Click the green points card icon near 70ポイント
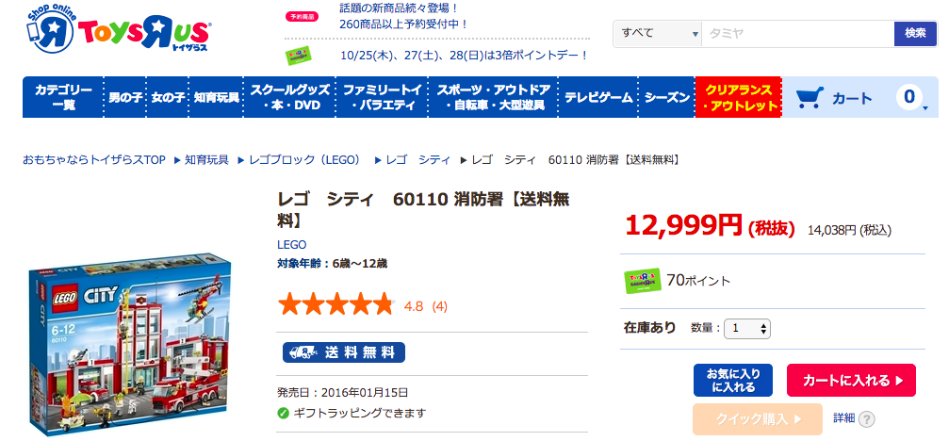This screenshot has width=949, height=441. (642, 281)
